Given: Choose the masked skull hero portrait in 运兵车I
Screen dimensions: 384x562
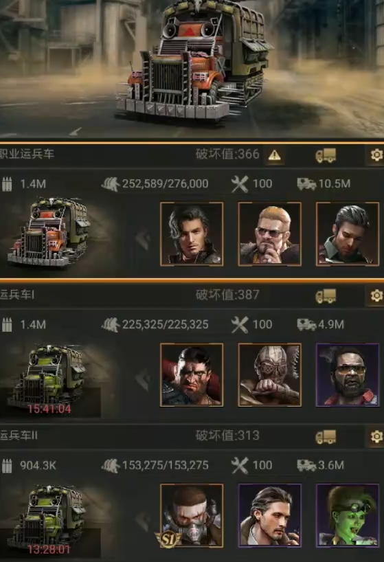Looking at the screenshot, I should (270, 375).
